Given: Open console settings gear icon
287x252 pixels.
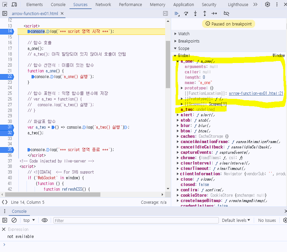Looking at the screenshot, I should click(x=285, y=220).
